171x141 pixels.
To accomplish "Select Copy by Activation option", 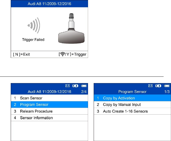I will (x=132, y=98).
